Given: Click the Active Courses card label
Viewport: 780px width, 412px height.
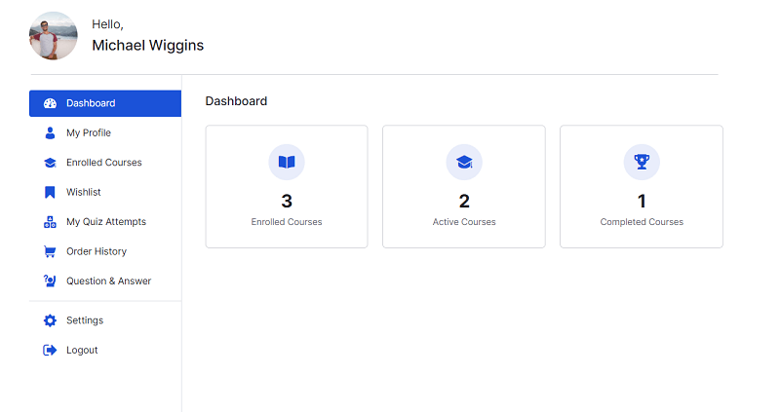Looking at the screenshot, I should coord(464,222).
